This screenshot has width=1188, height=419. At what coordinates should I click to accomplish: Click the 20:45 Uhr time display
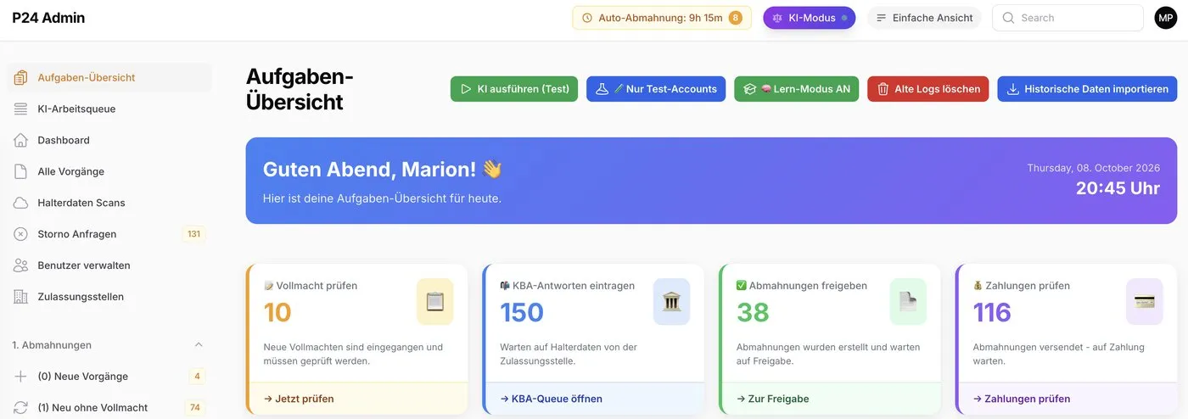[1118, 188]
